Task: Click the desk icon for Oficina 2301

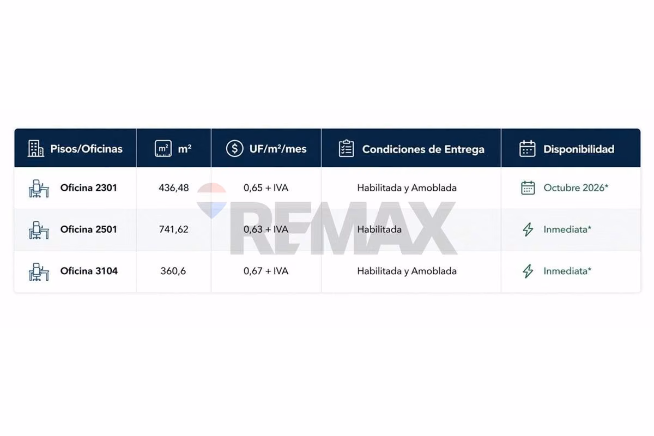Action: pyautogui.click(x=39, y=188)
